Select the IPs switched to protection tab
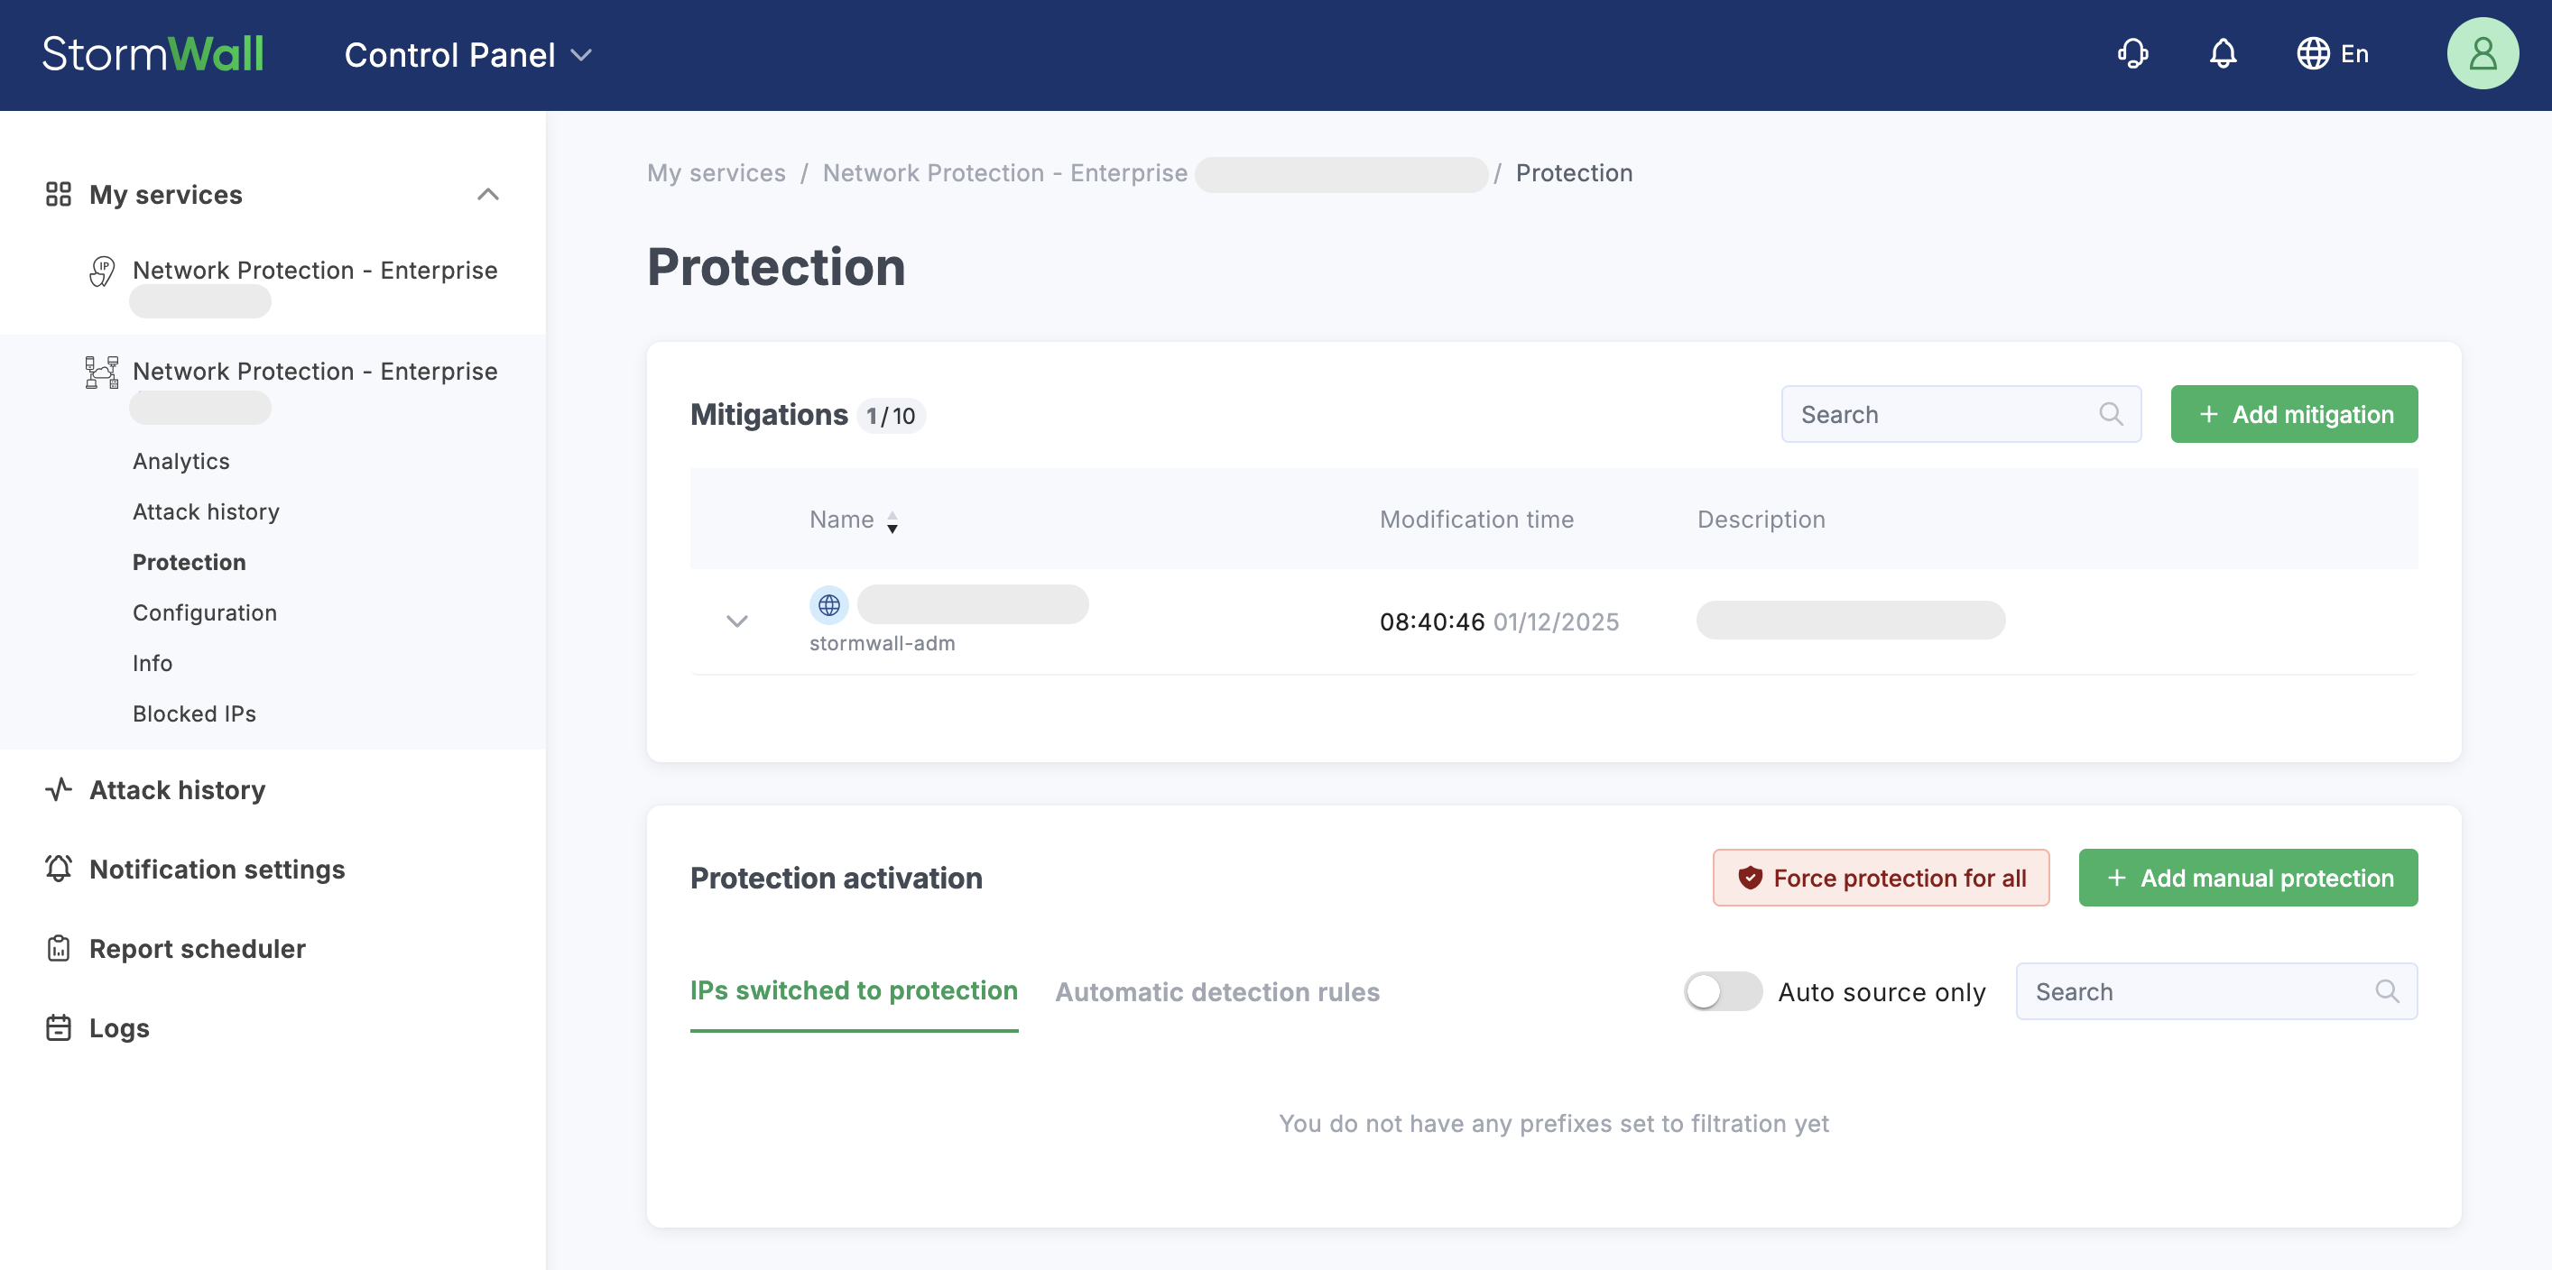The image size is (2552, 1270). [x=853, y=991]
